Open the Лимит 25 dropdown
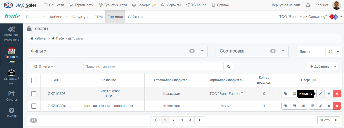Screen dimensions: 344x128 coord(333,51)
